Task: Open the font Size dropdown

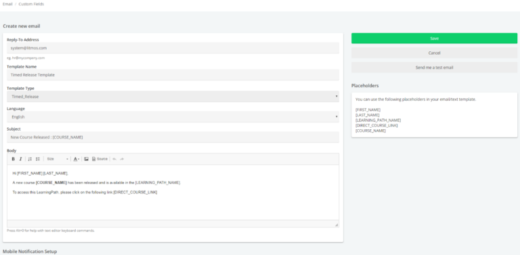Action: pyautogui.click(x=58, y=159)
